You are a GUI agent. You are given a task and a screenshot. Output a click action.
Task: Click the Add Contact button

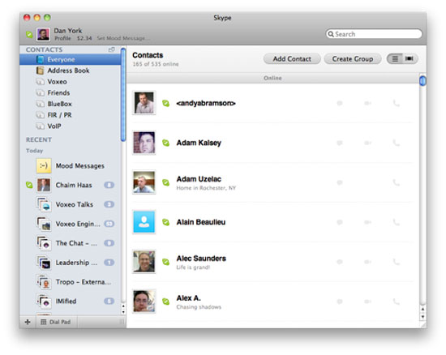tap(292, 59)
